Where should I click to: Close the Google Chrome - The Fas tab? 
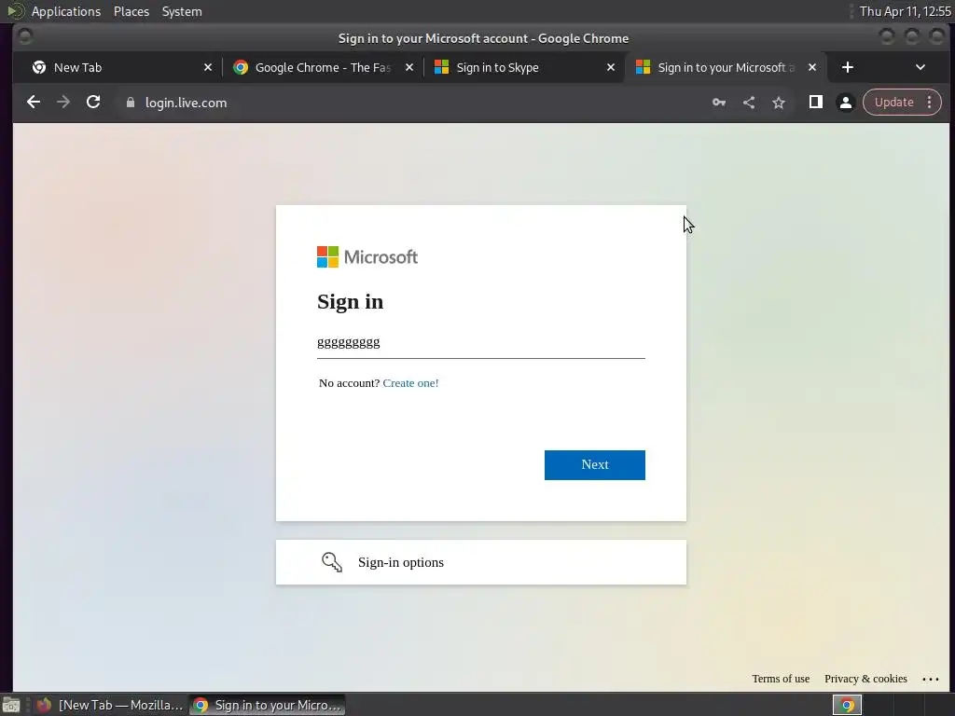[x=409, y=67]
